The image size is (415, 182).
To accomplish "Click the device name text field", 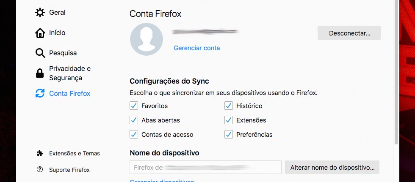I will click(x=205, y=168).
